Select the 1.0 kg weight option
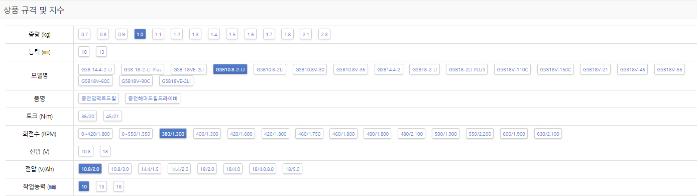 coord(140,34)
